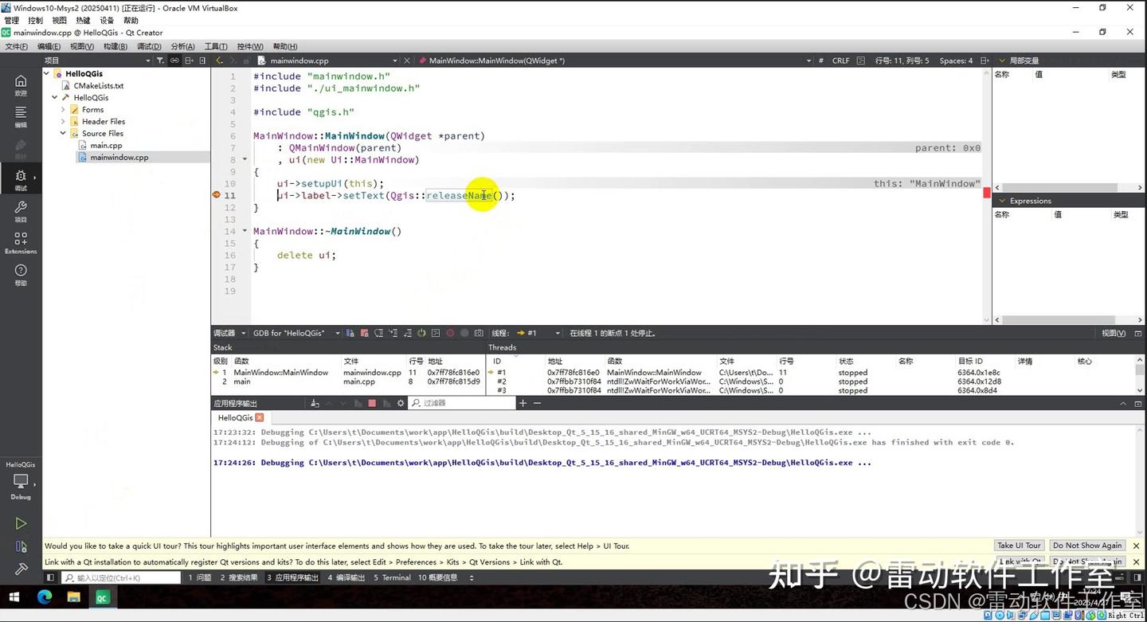Start the project with the green Run icon
This screenshot has width=1147, height=622.
click(x=20, y=523)
